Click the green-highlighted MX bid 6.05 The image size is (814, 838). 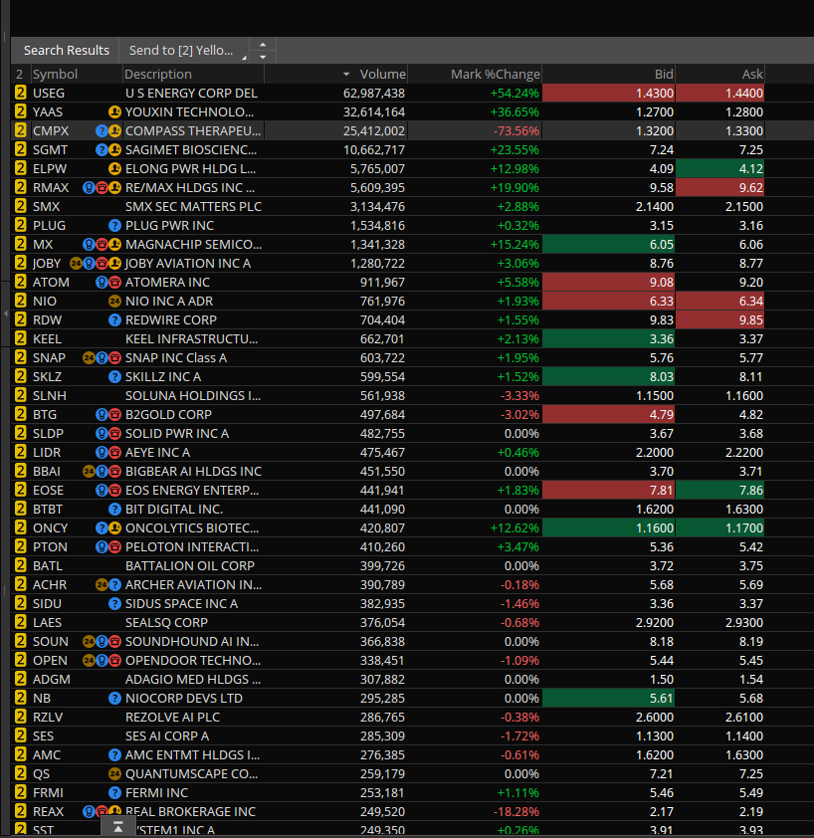(609, 244)
